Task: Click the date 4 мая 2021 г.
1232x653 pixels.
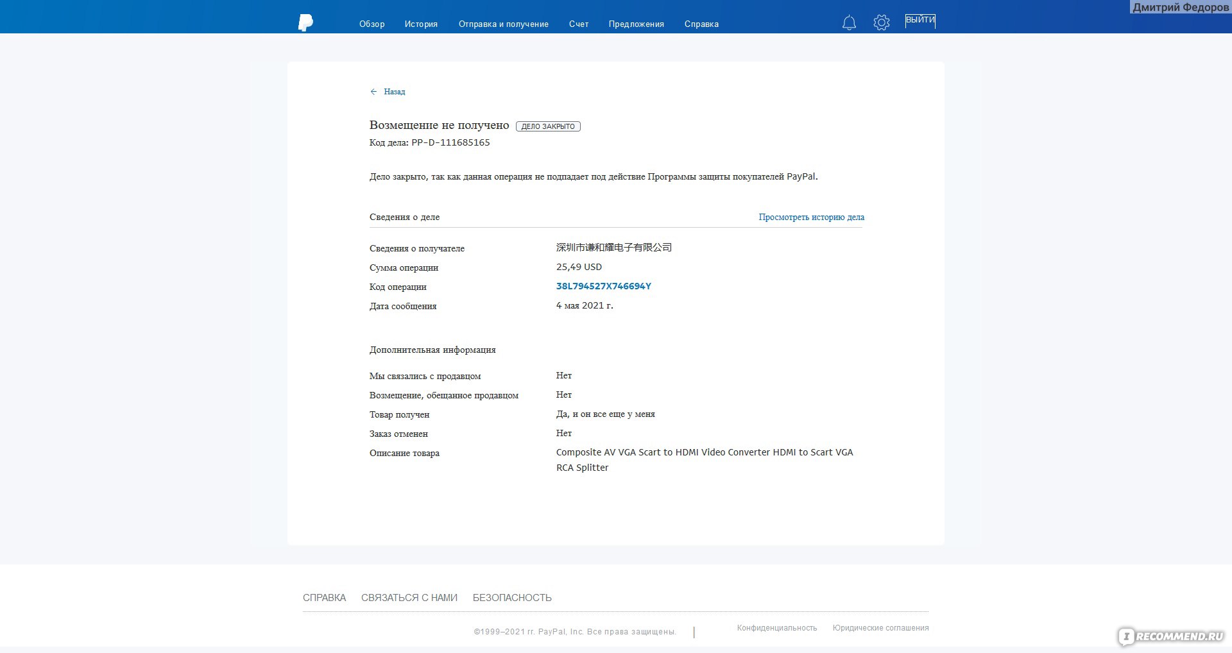Action: point(585,305)
